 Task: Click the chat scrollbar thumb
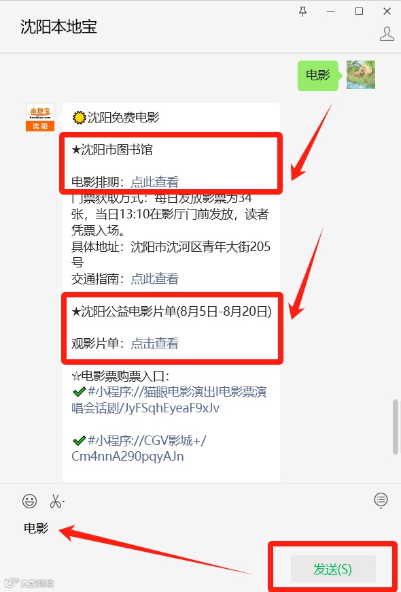396,426
